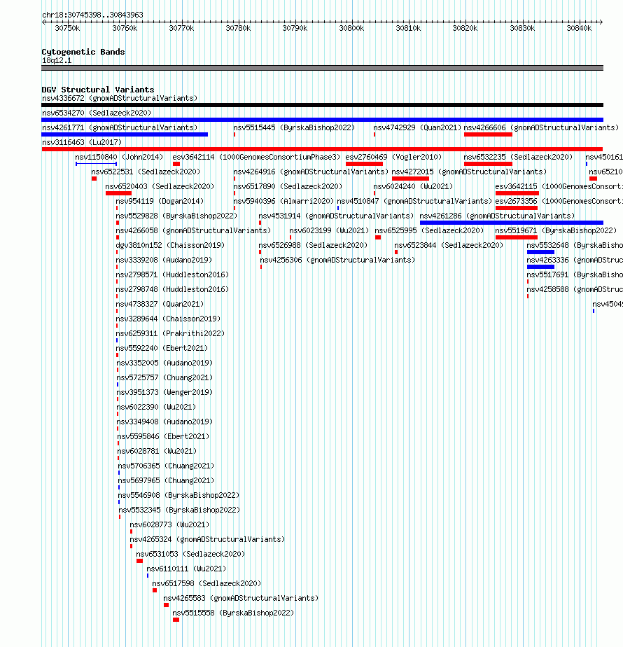
Task: Open nsv4531914 gnomAD variant label
Action: (x=336, y=216)
